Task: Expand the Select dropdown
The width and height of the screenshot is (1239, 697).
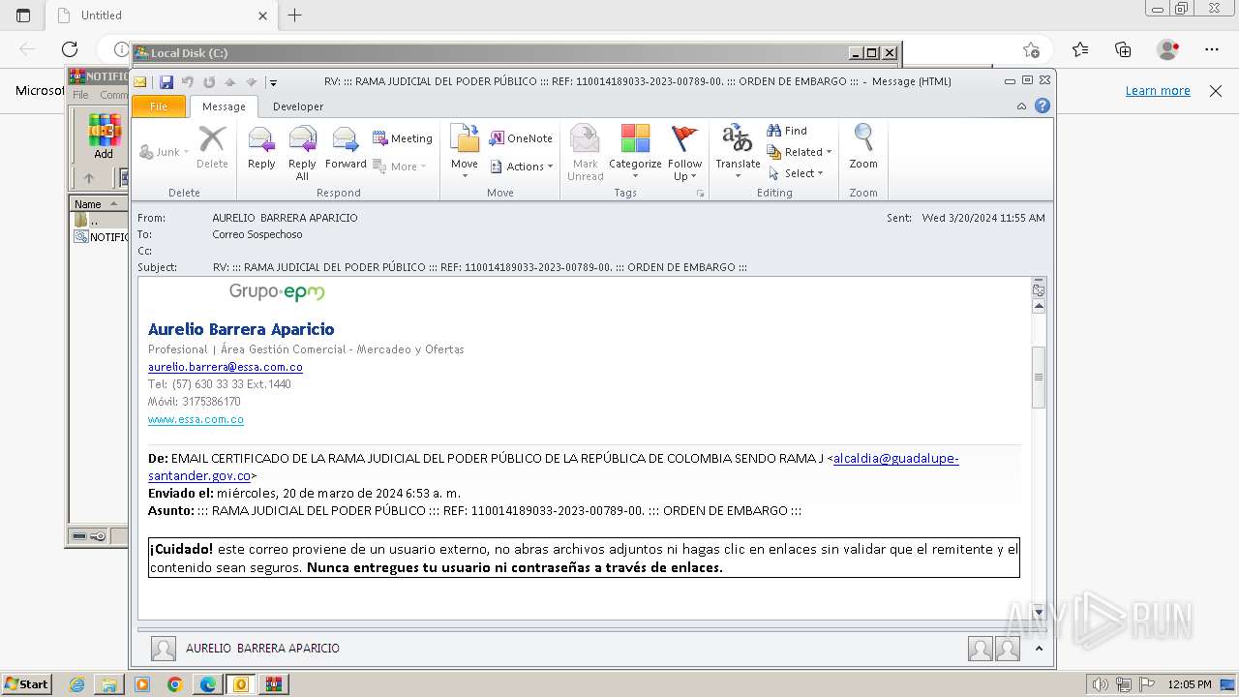Action: tap(796, 173)
